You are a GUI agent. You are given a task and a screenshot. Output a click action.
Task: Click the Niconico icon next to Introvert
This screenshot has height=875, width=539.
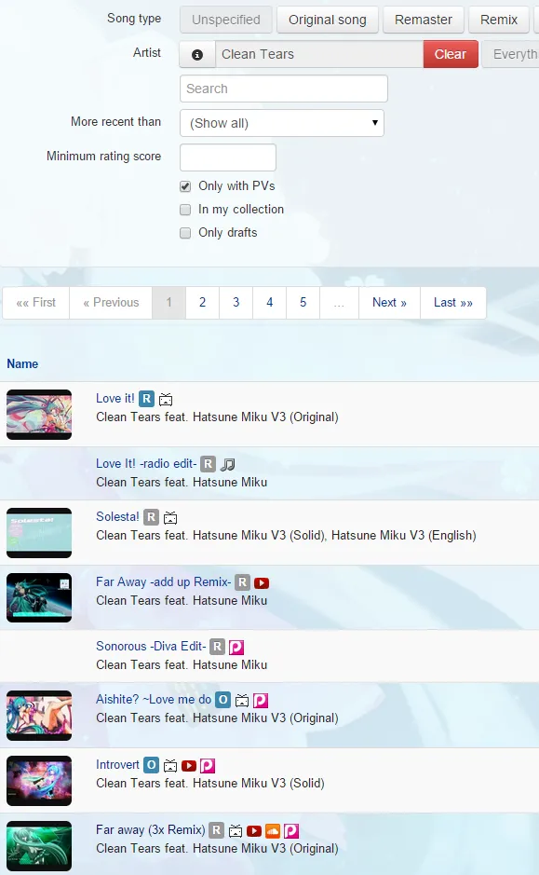[170, 766]
